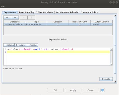Screen dimensions: 119x95
Task: Click the expression editor scroll up arrow
Action: click(x=111, y=49)
